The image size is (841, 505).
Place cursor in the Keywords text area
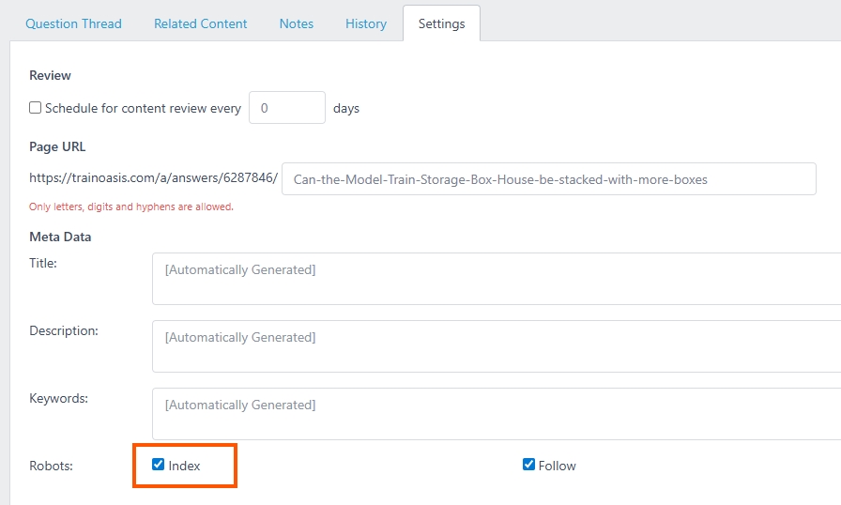pos(497,414)
